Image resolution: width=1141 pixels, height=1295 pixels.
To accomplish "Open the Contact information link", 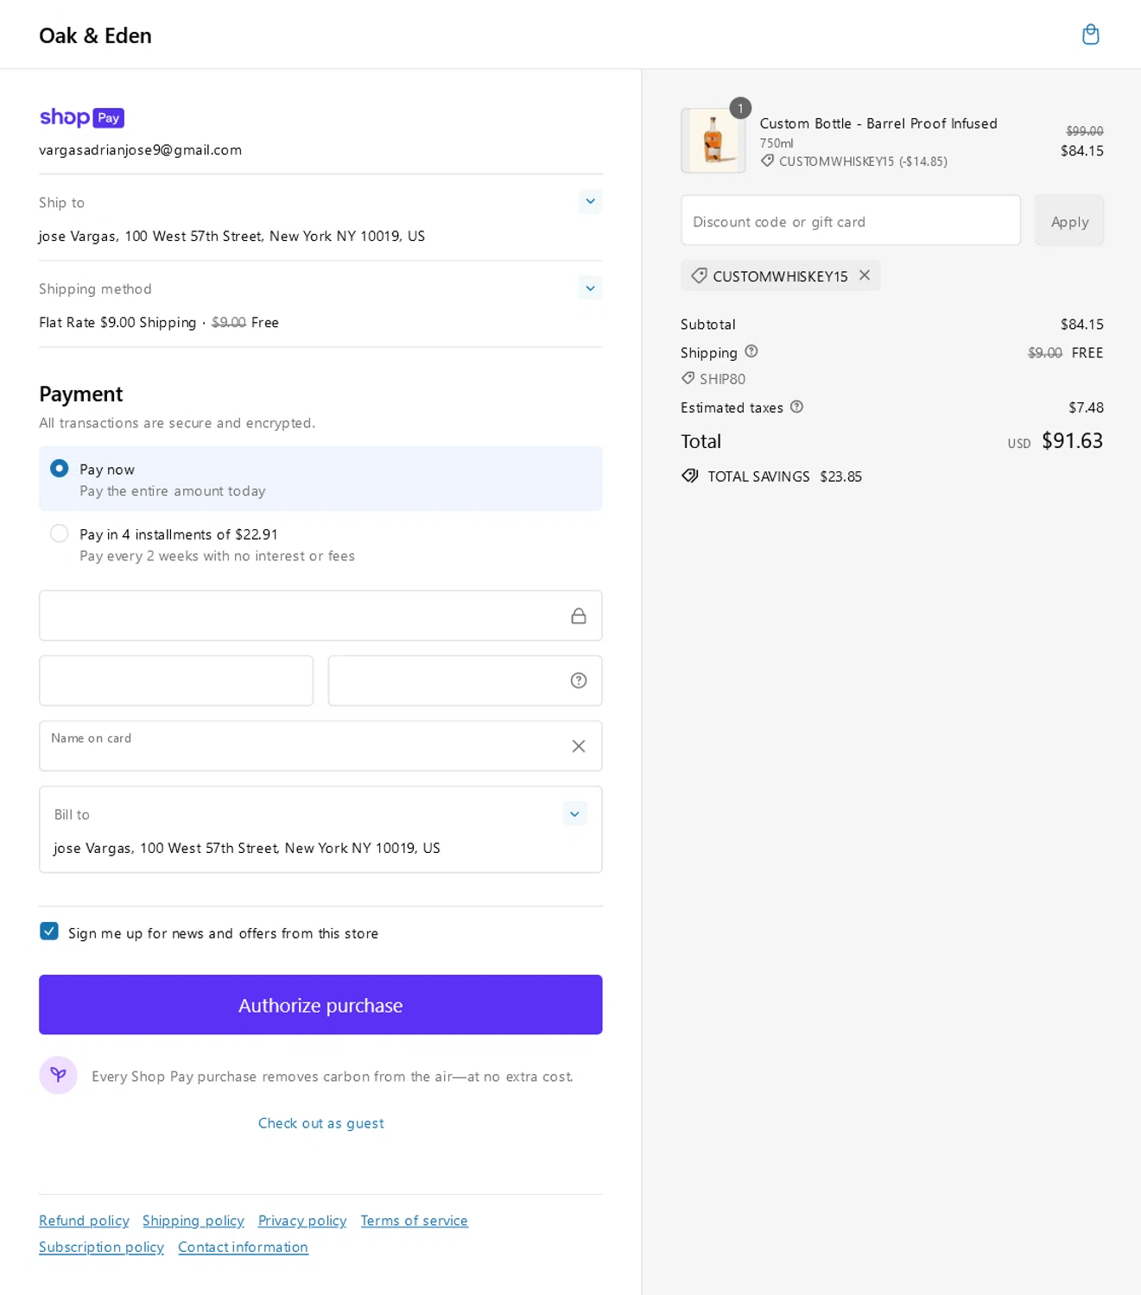I will point(243,1248).
